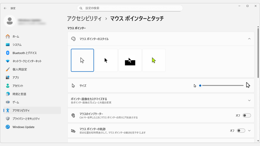The height and width of the screenshot is (146, 260).
Task: Click the アクセシビリティ breadcrumb link
Action: coord(84,18)
